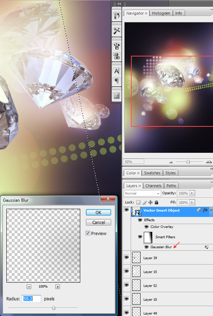213x316 pixels.
Task: Switch to the Histogram tab
Action: (161, 13)
